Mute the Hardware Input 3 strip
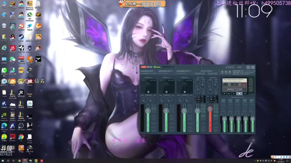Screen dimensions: 291x163 190,131
